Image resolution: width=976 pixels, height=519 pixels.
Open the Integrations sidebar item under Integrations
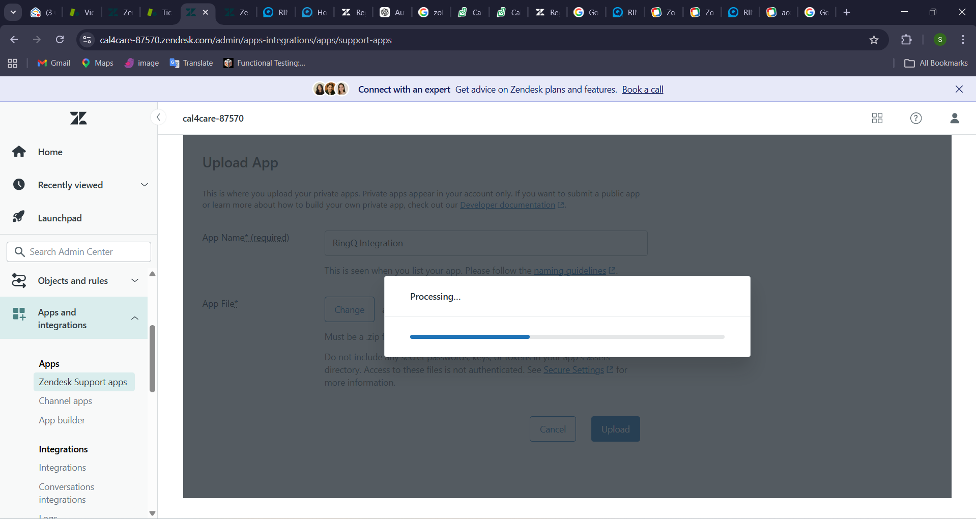[62, 468]
